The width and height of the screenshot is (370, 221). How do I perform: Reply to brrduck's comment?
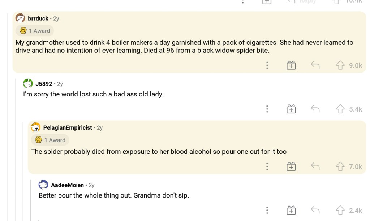click(x=315, y=65)
